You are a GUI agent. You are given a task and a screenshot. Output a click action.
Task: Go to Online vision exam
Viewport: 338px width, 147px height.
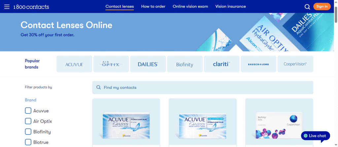[x=190, y=7]
